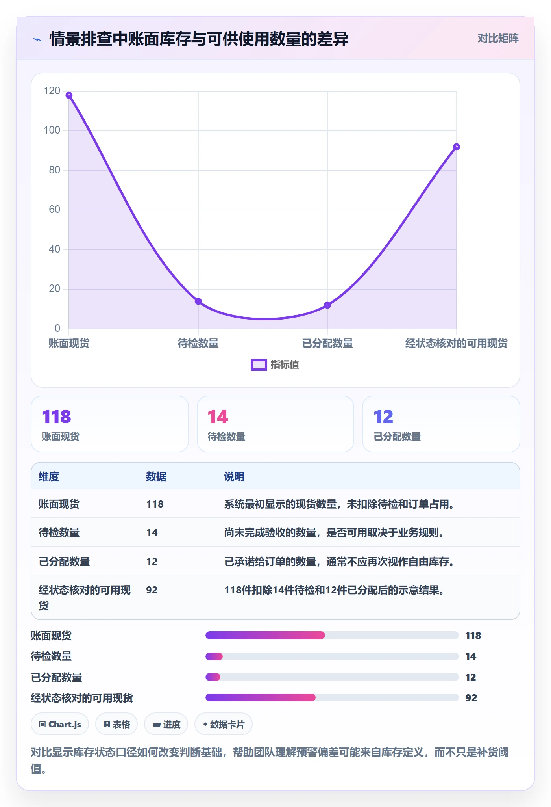This screenshot has width=551, height=807.
Task: Click the 经状态核对的可用现货 table row label
Action: click(x=85, y=597)
